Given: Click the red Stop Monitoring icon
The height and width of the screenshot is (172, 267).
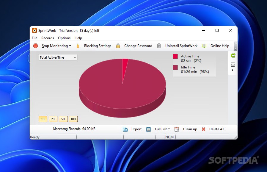Looking at the screenshot, I should click(x=36, y=46).
